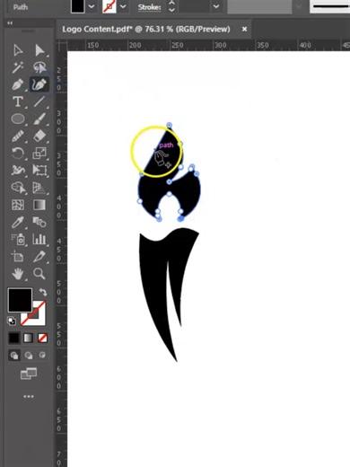This screenshot has width=350, height=467.
Task: Select the Symbol Sprayer tool
Action: 18,240
